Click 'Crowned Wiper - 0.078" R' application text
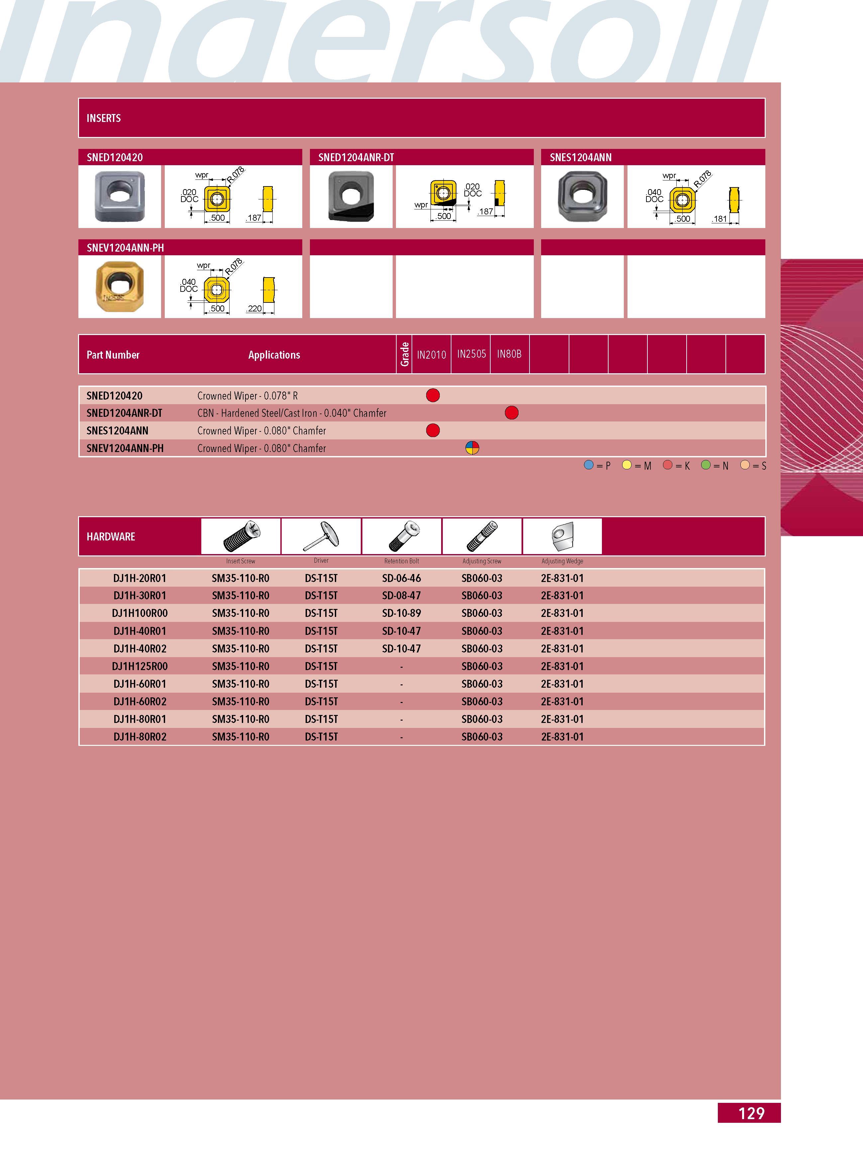This screenshot has width=863, height=1166. pos(247,396)
